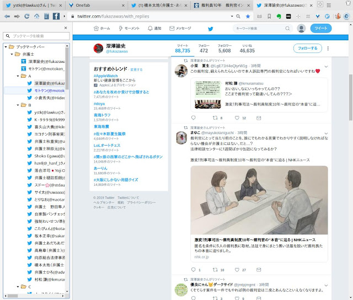Click the NHK article illustration thumbnail

pyautogui.click(x=259, y=200)
